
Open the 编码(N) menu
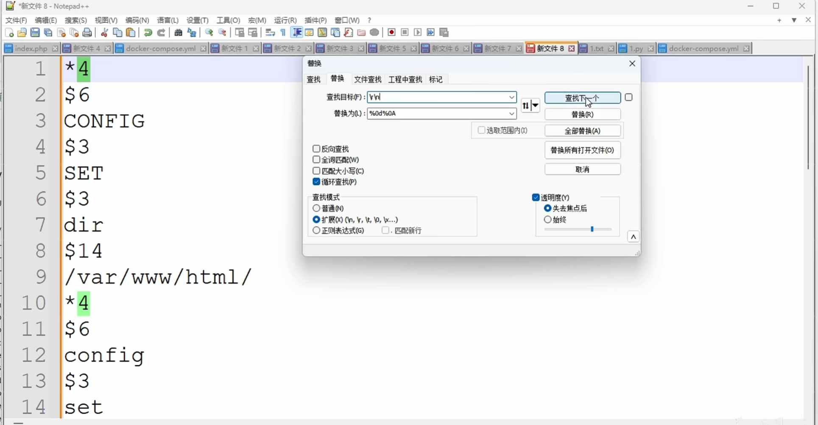point(137,20)
